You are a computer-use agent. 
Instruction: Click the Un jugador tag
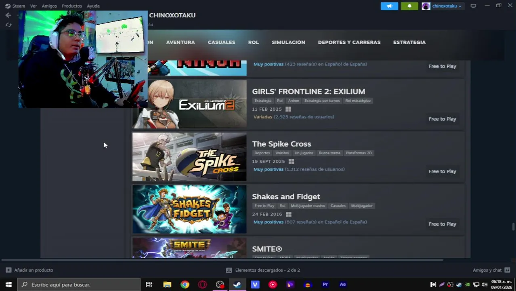tap(304, 153)
